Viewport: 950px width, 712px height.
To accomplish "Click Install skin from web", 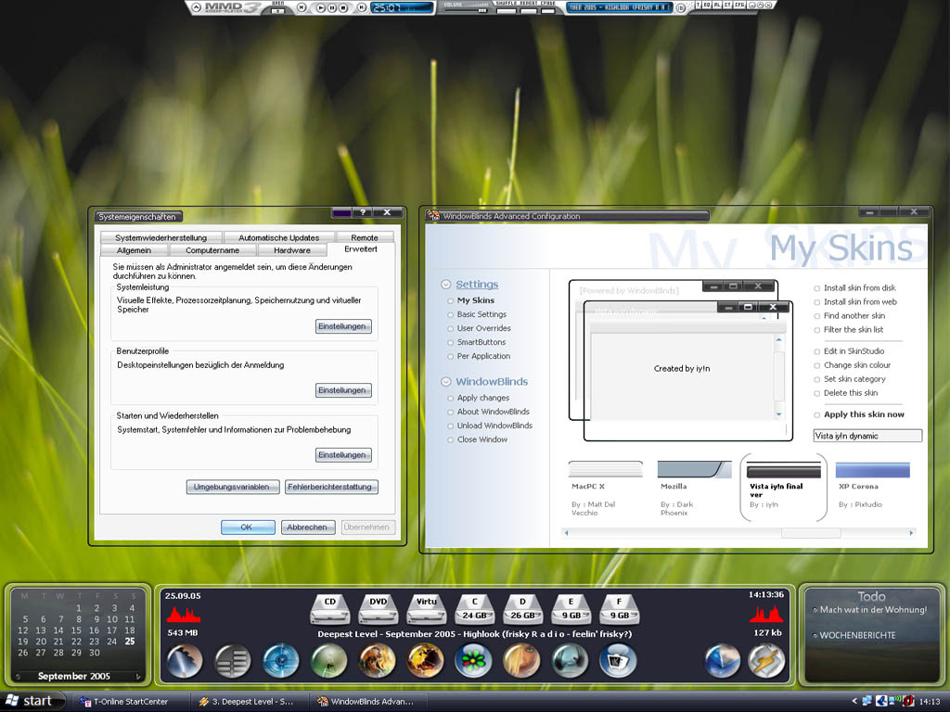I will click(x=860, y=302).
